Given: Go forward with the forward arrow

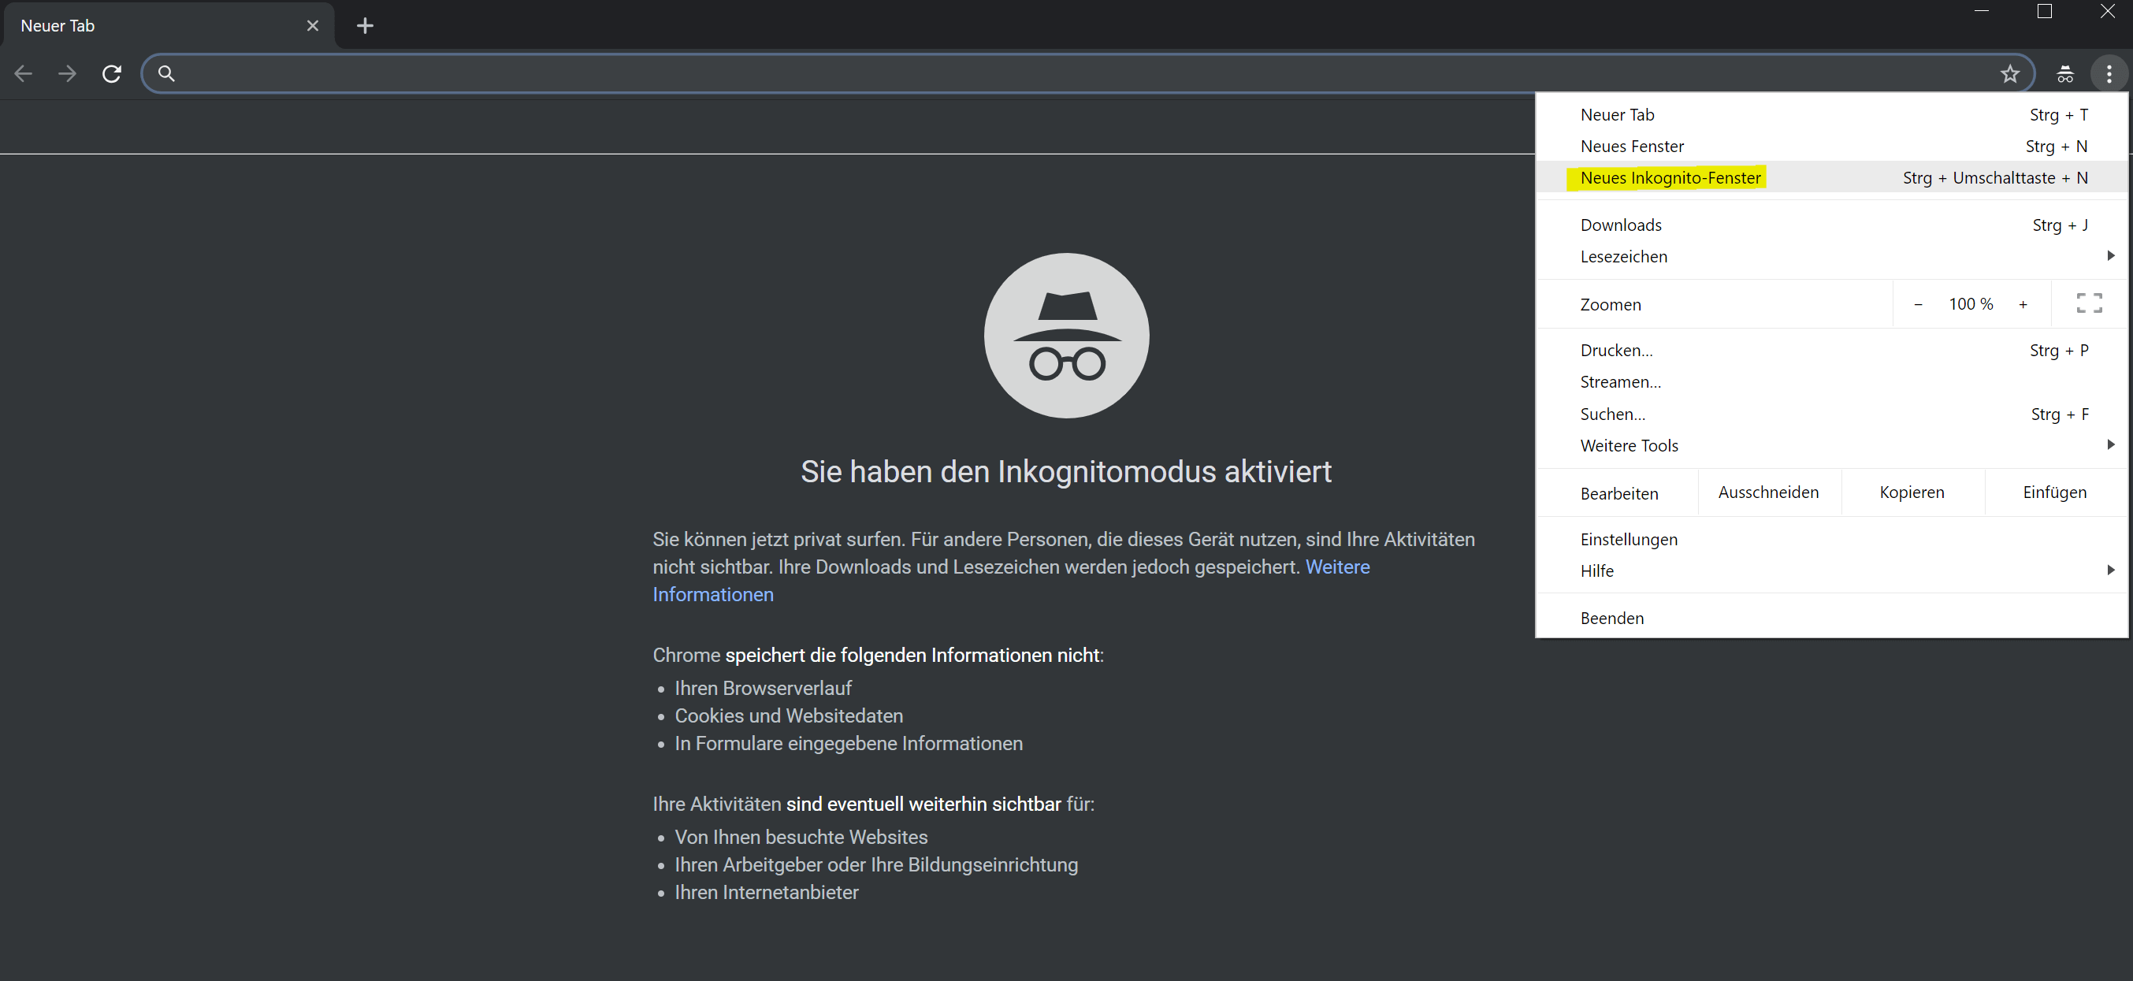Looking at the screenshot, I should coord(67,74).
